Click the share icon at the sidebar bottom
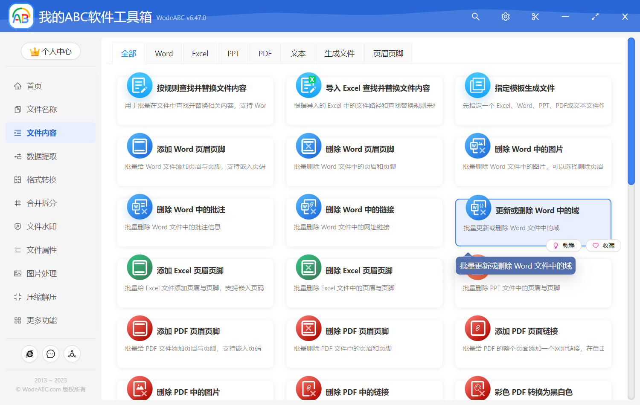640x405 pixels. [72, 354]
